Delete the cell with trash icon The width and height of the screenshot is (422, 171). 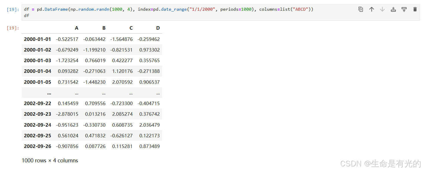tap(415, 9)
